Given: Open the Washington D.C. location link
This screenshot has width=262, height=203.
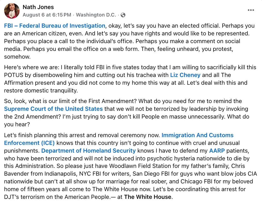Looking at the screenshot, I should [96, 15].
